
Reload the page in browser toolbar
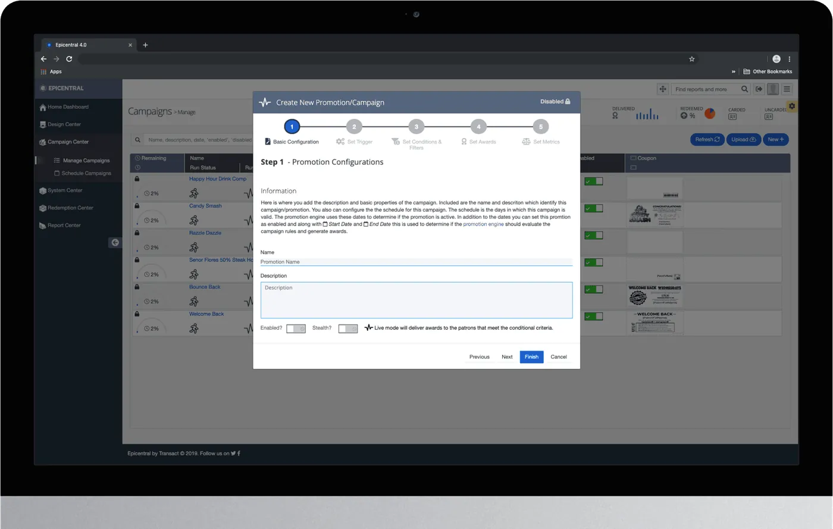tap(69, 59)
